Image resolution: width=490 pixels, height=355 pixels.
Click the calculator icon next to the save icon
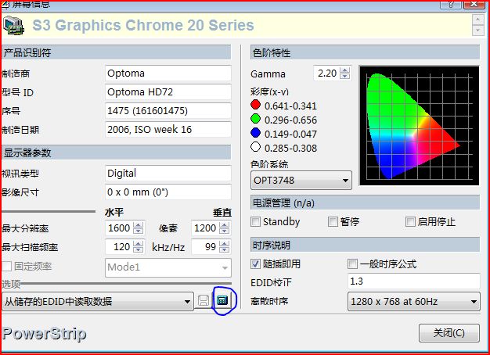point(222,300)
